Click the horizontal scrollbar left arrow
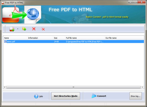The image size is (147, 107). click(5, 87)
